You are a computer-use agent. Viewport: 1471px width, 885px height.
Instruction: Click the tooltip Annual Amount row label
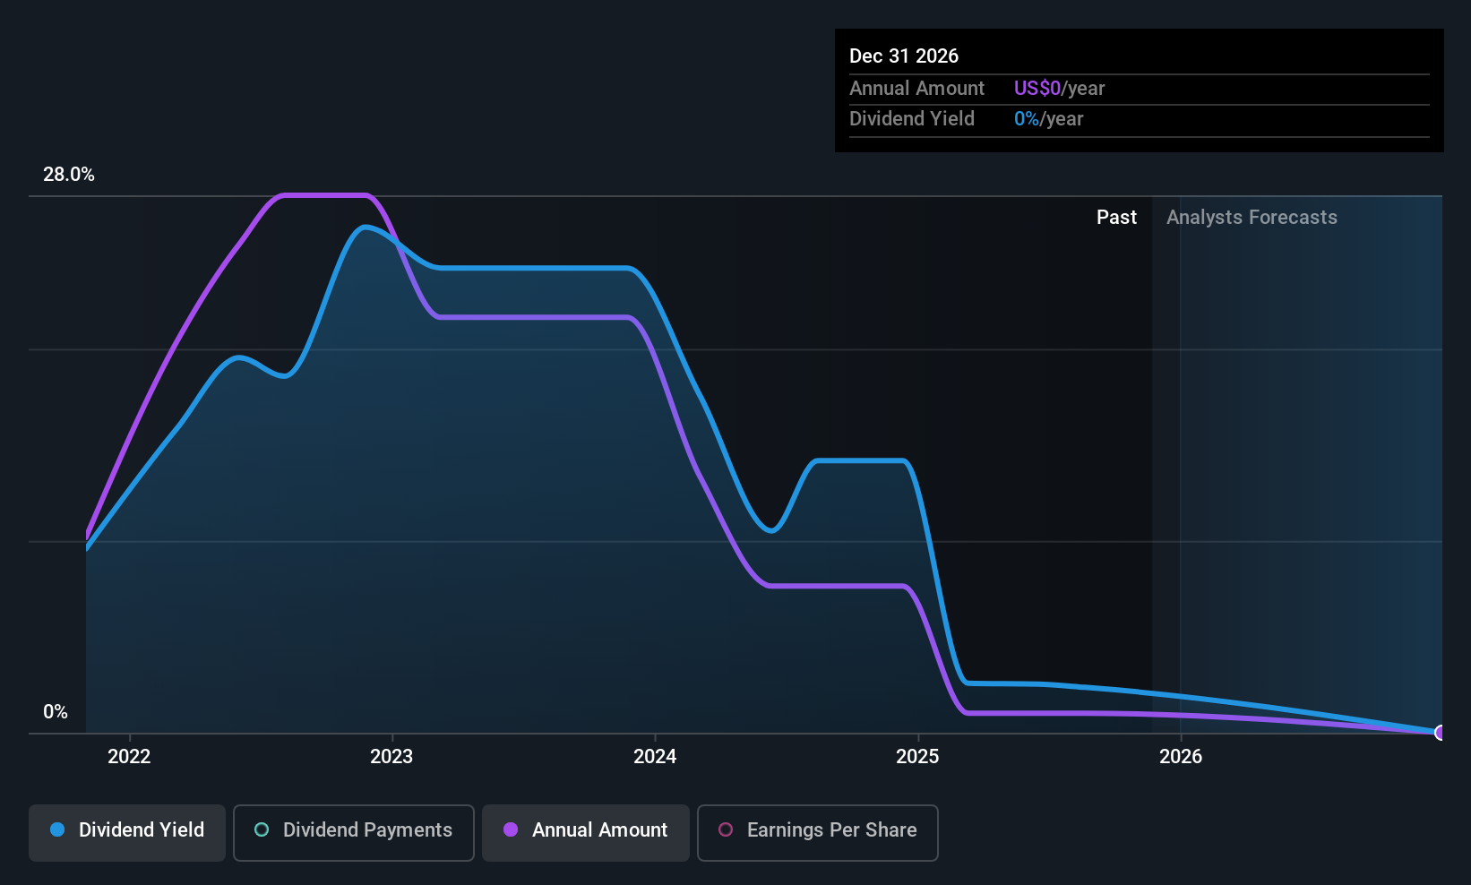pos(916,89)
